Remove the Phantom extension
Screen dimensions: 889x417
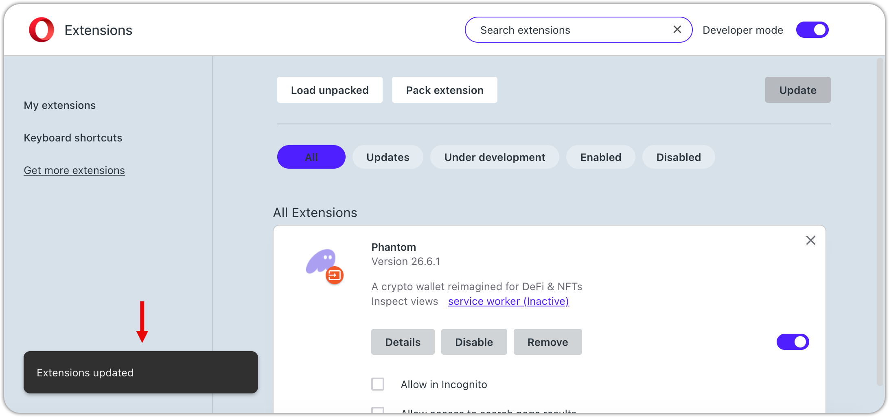point(547,342)
